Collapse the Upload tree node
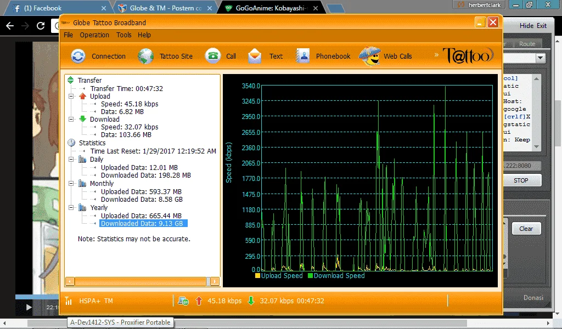 [71, 97]
